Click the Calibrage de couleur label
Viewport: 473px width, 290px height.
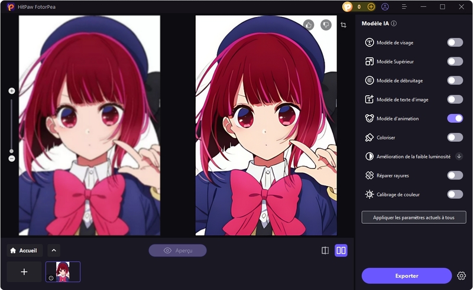click(398, 195)
